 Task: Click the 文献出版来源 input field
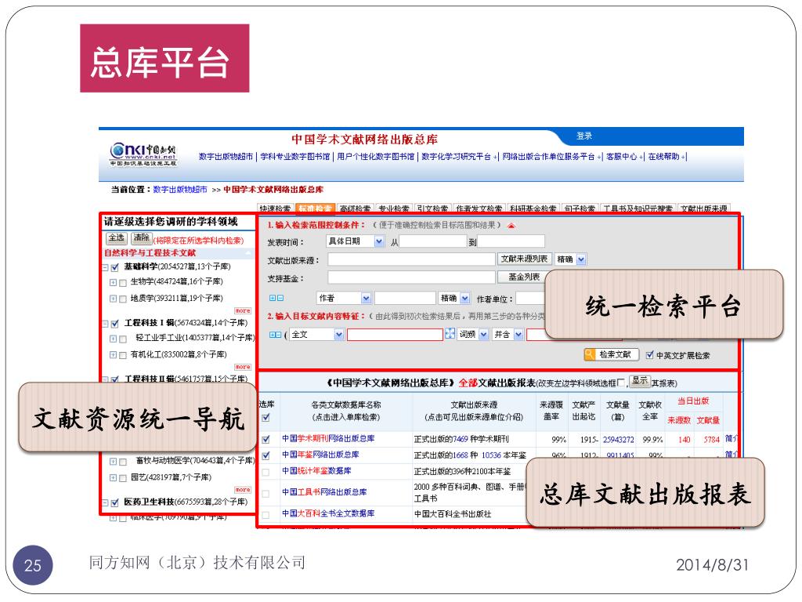411,259
